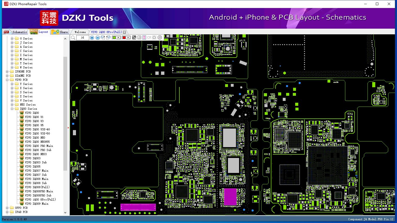
Task: Select VIVO IQOO3 Sub in the tree
Action: pyautogui.click(x=36, y=162)
